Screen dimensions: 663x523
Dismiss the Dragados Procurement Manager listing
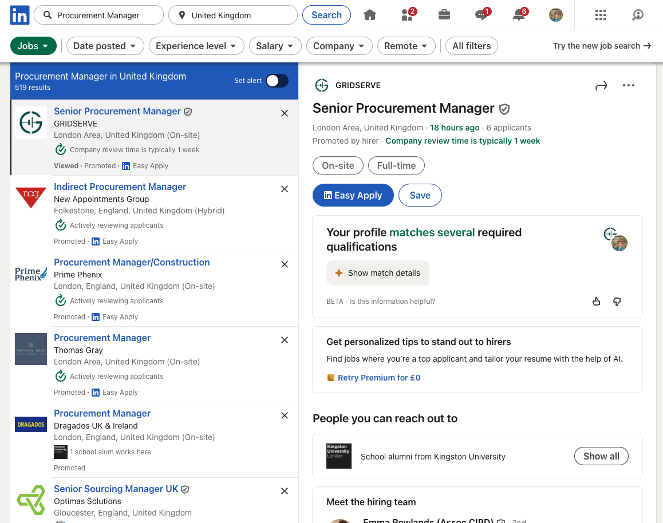(x=285, y=415)
